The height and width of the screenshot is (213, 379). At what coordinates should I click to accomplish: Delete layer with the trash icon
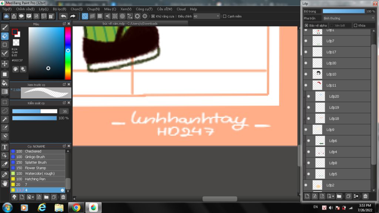coord(365,196)
